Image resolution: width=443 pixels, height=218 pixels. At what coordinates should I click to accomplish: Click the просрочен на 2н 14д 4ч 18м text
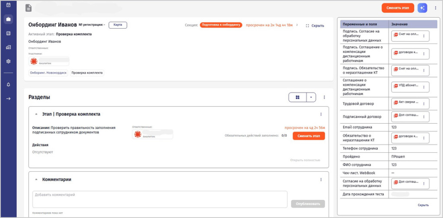tap(269, 25)
